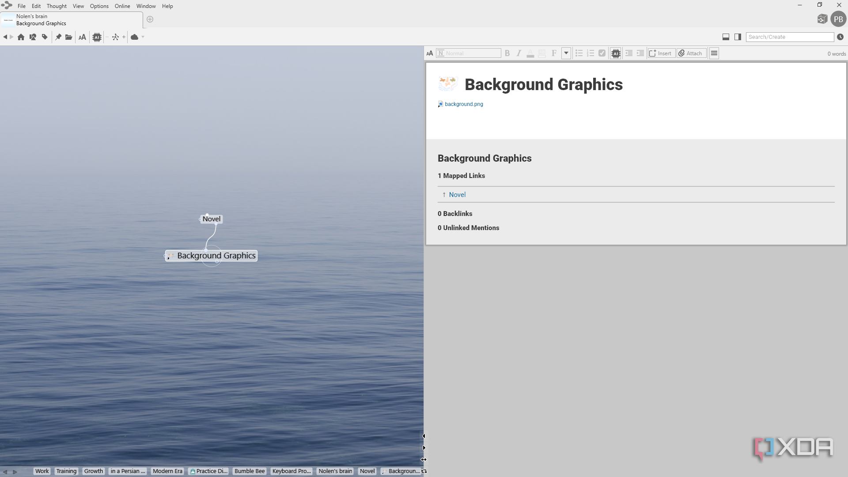This screenshot has width=848, height=477.
Task: Open the thought tags icon
Action: (45, 37)
